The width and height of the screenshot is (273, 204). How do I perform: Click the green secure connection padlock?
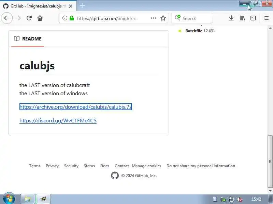72,18
